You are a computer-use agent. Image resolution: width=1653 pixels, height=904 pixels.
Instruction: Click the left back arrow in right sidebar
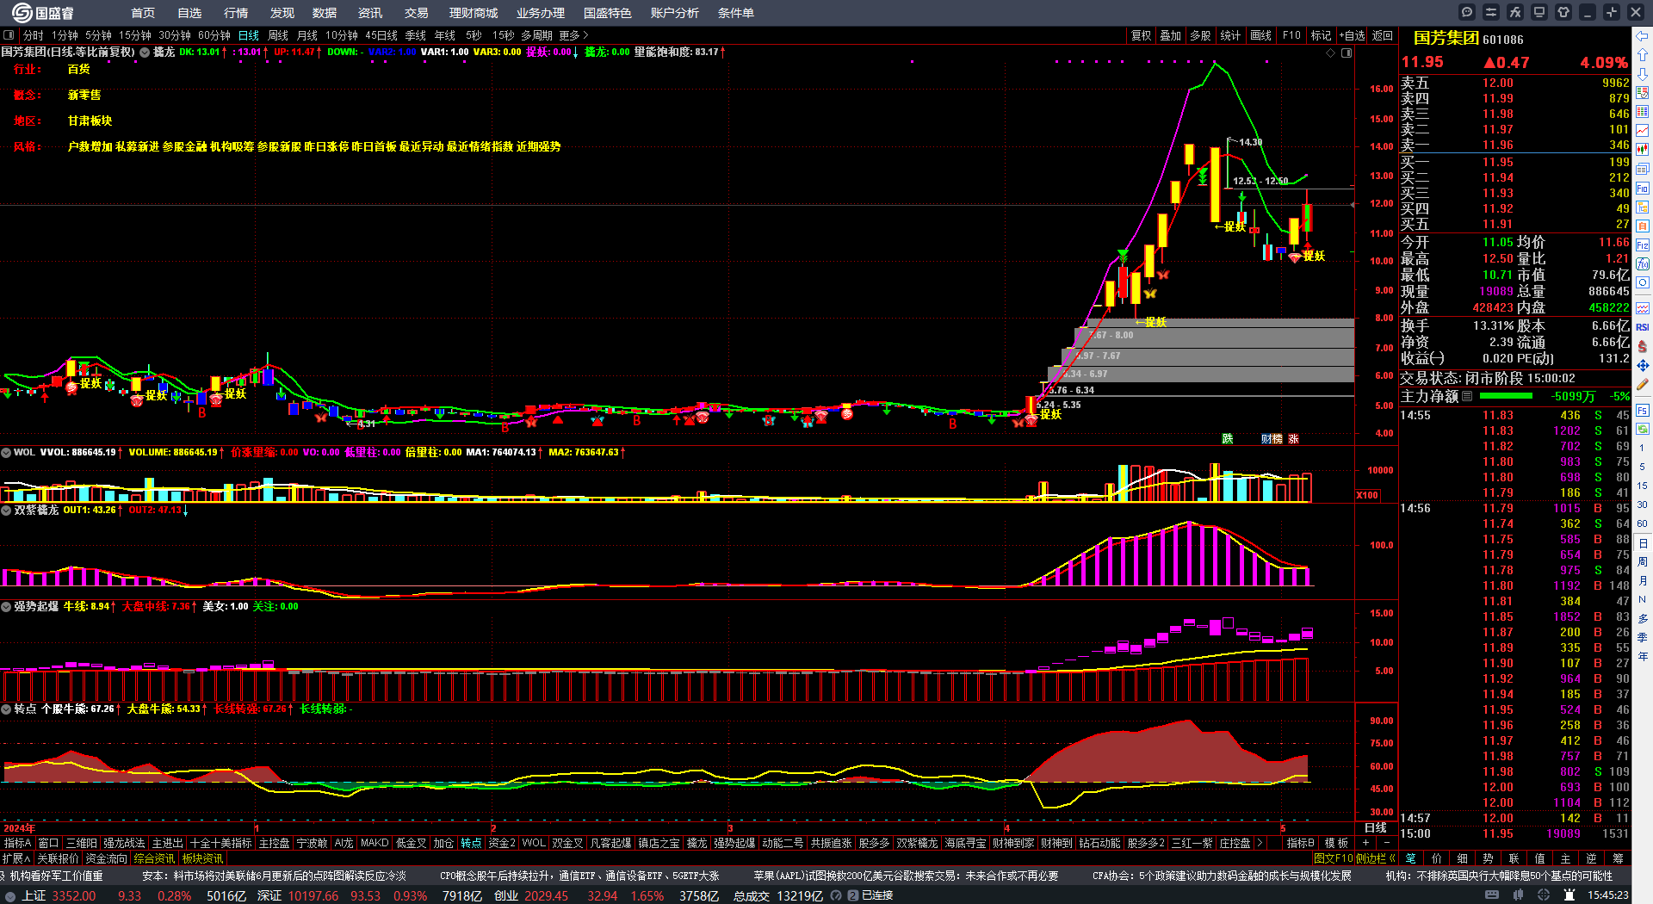click(x=1643, y=36)
